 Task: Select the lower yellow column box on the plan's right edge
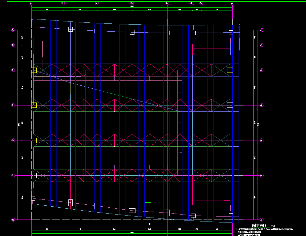coord(230,175)
